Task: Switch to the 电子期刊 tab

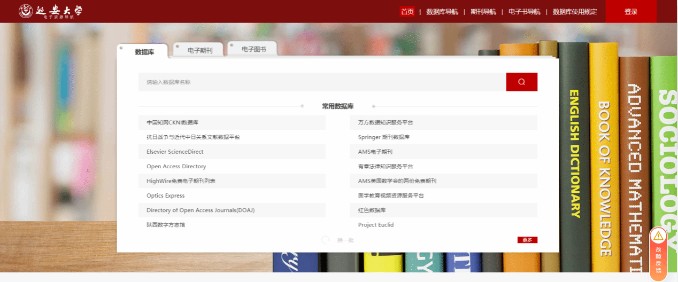Action: point(199,50)
